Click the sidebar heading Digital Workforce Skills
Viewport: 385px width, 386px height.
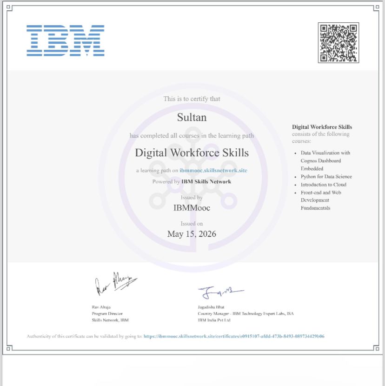(322, 127)
